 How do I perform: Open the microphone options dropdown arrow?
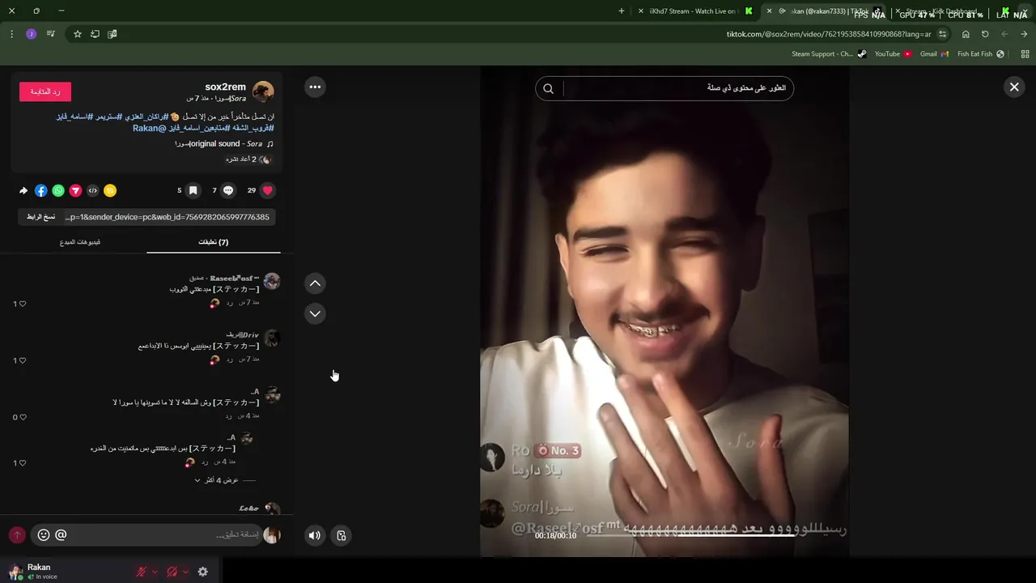pos(155,572)
